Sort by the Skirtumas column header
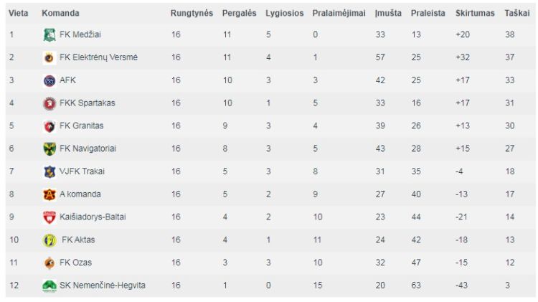This screenshot has height=302, width=538. tap(475, 13)
